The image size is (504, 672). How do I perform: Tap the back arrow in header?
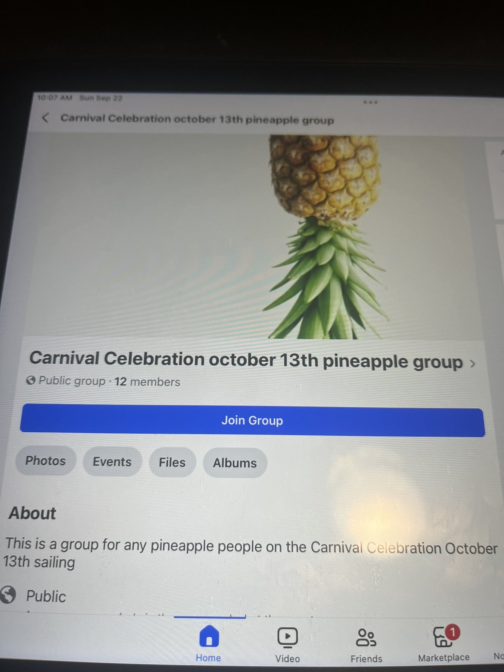pyautogui.click(x=46, y=117)
